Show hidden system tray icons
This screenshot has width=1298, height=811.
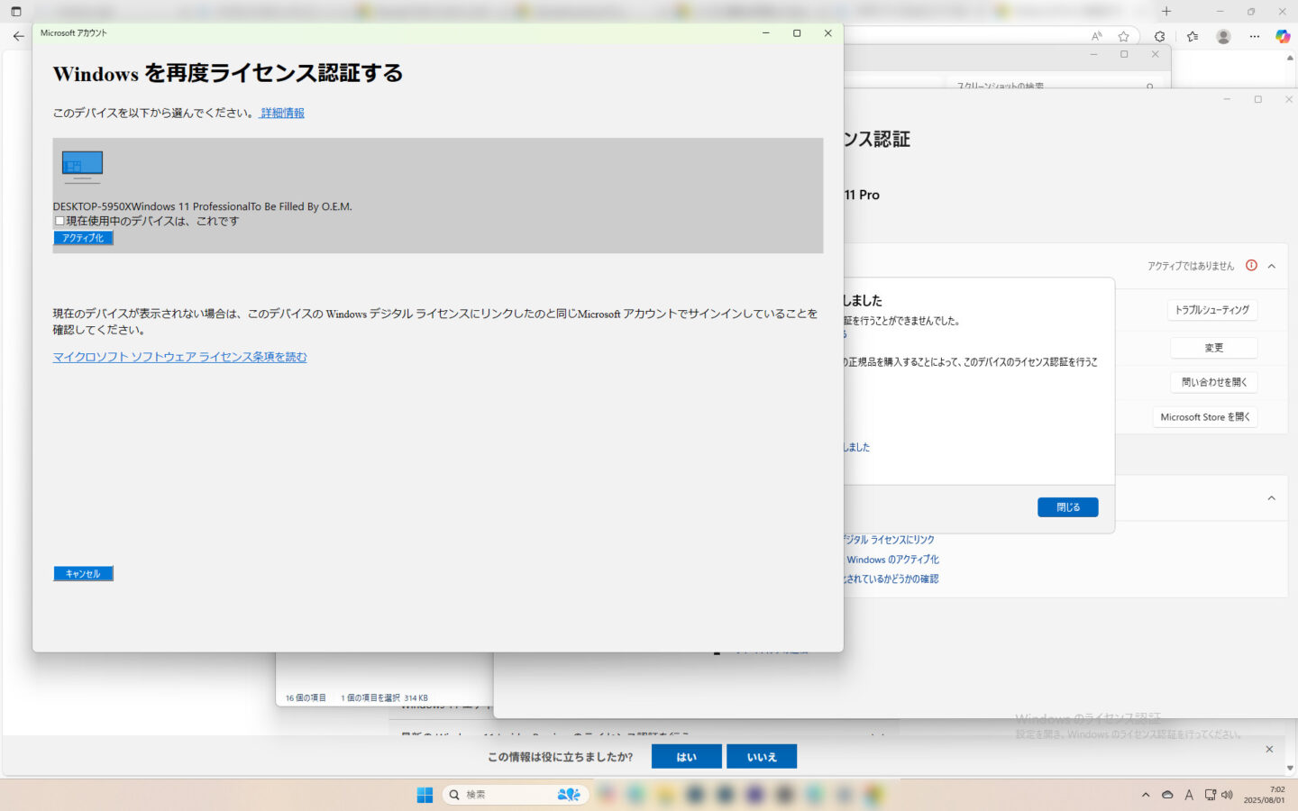click(x=1146, y=795)
